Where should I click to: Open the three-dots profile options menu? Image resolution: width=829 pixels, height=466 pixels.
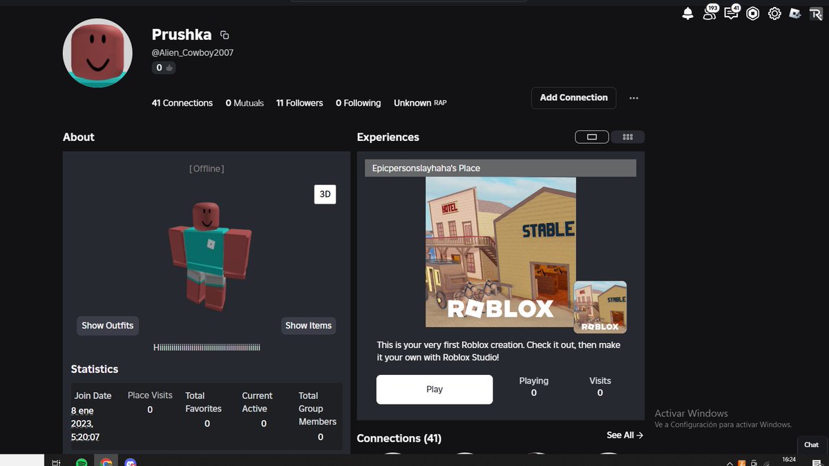click(633, 98)
